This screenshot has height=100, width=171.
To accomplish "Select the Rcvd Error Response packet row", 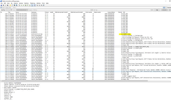I will coord(85,70).
